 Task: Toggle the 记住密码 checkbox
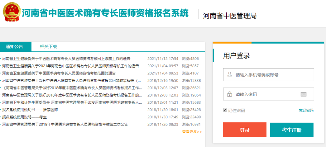click(x=225, y=110)
